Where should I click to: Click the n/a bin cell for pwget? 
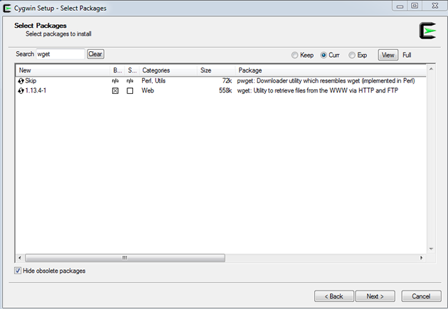115,81
